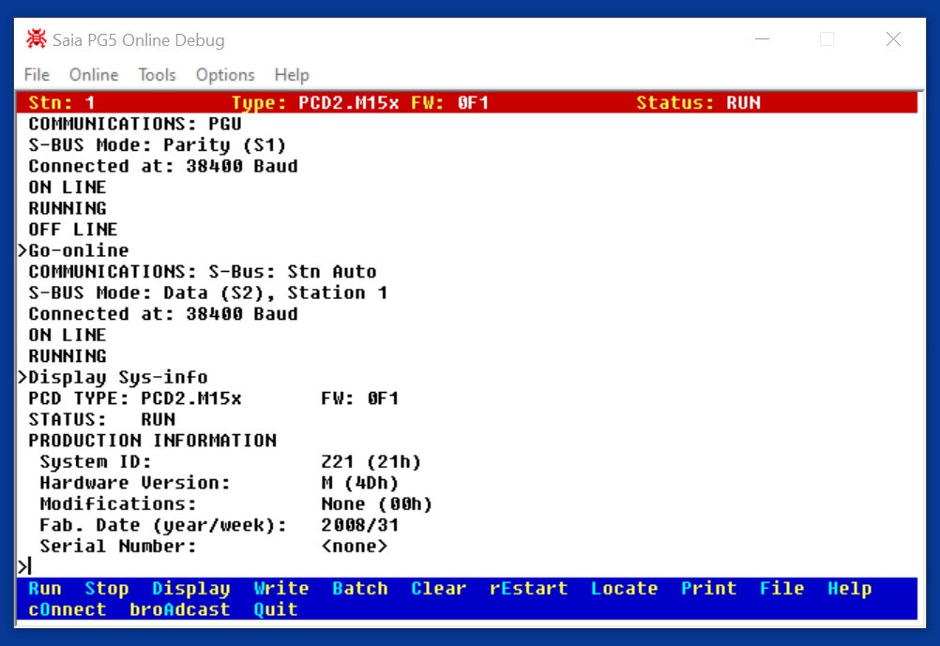Click the Saia PG5 bug app icon
The width and height of the screenshot is (940, 646).
click(36, 39)
